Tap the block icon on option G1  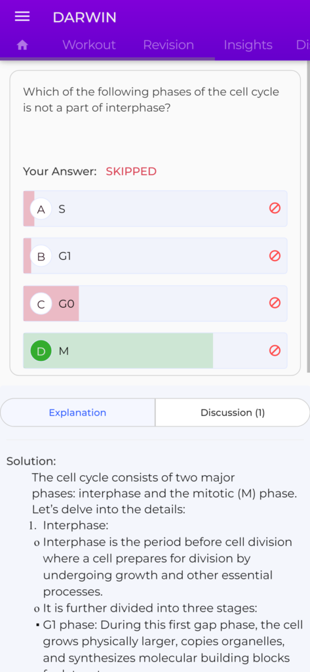275,256
